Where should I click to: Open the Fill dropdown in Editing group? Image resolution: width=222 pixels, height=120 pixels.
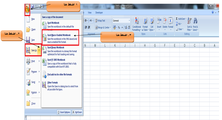click(x=179, y=24)
